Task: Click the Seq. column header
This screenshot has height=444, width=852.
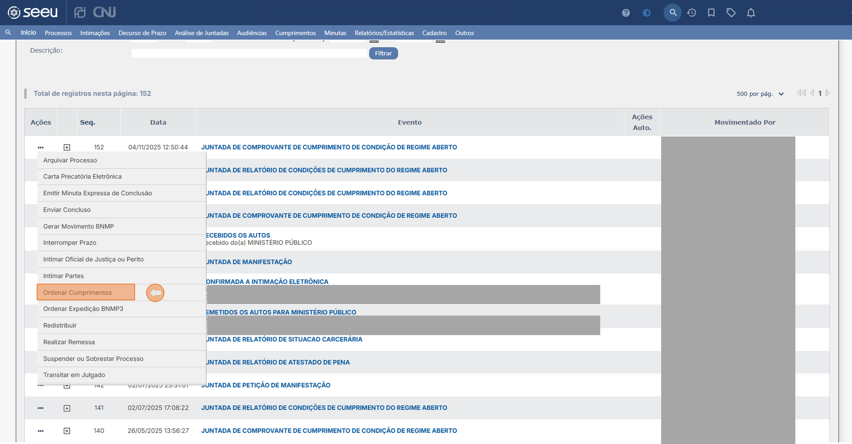Action: tap(87, 122)
